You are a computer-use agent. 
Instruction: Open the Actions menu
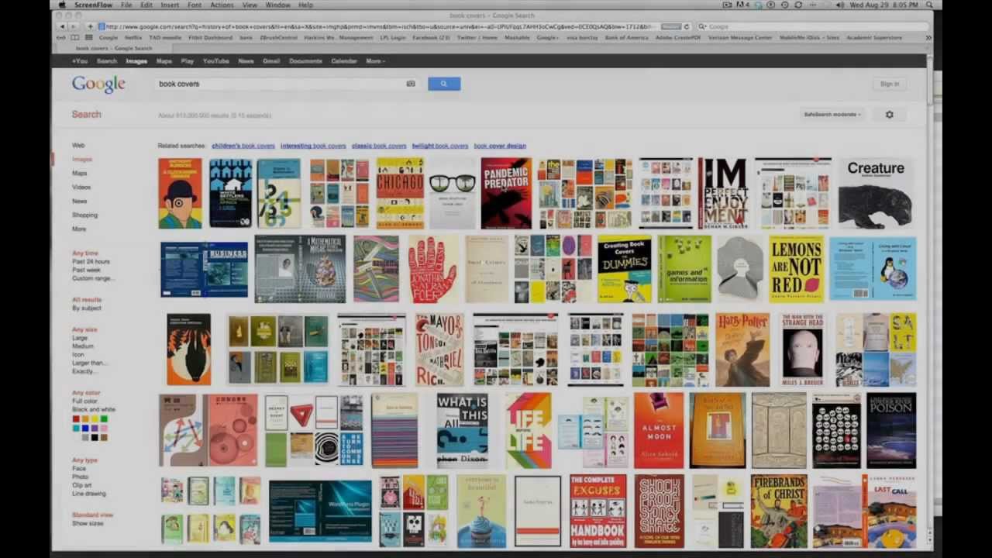(222, 5)
